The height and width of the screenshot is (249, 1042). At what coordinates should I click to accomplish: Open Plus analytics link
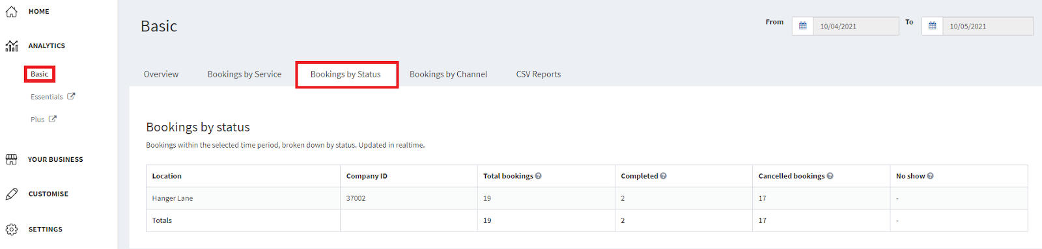click(38, 120)
